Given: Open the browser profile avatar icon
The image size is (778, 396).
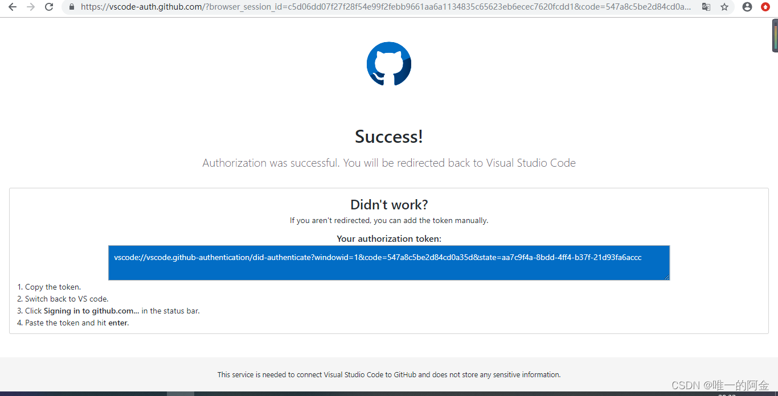Looking at the screenshot, I should point(747,7).
